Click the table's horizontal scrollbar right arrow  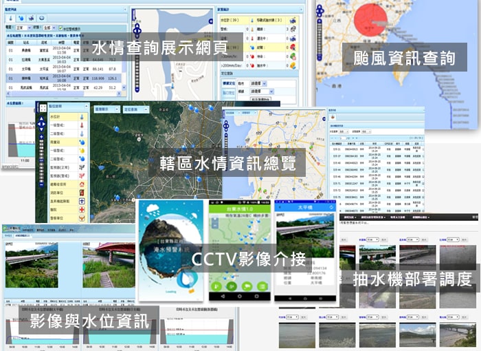[120, 94]
